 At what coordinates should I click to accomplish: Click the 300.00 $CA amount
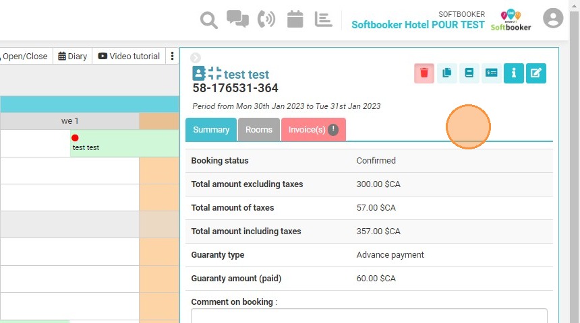378,184
